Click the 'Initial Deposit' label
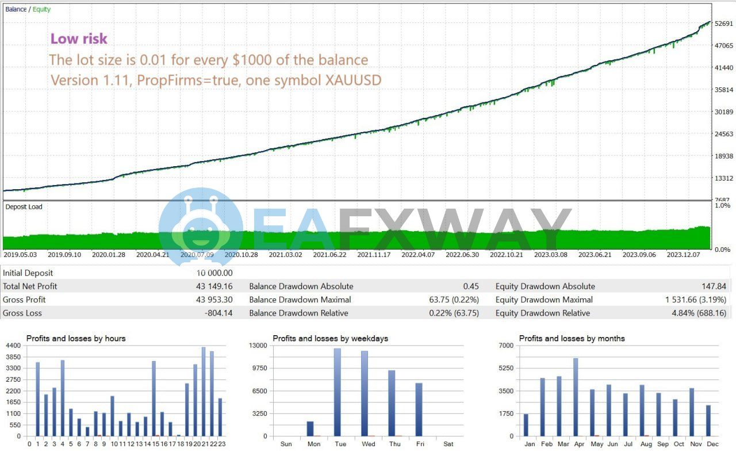 tap(28, 273)
